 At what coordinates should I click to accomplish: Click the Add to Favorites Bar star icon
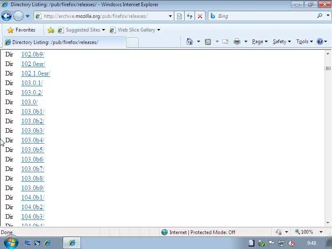point(51,30)
